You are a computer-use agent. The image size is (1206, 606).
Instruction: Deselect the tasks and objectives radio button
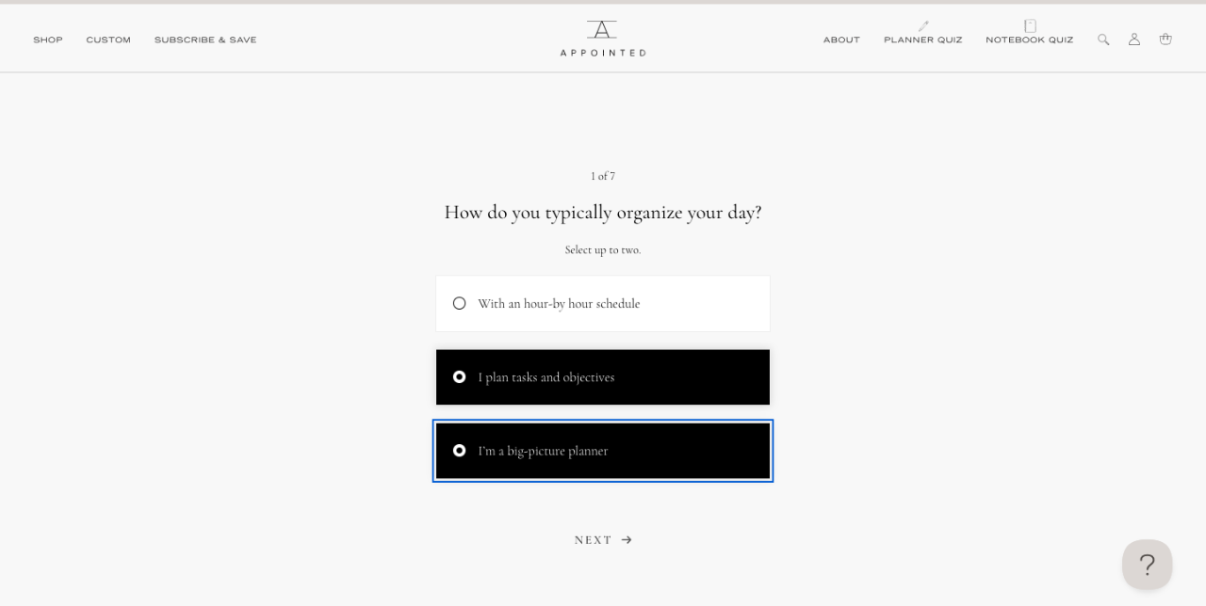pos(460,377)
